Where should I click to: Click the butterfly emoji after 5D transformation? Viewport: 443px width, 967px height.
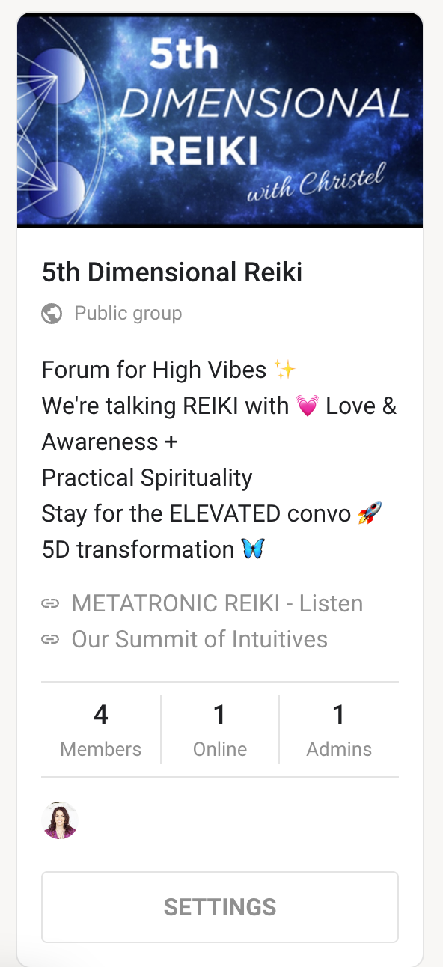[254, 549]
